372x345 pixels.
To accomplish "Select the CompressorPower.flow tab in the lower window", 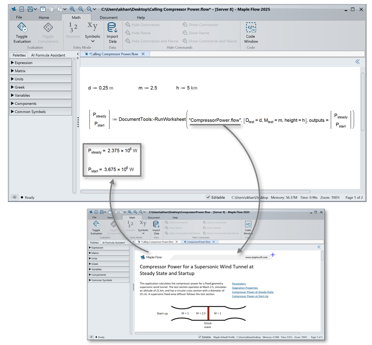I will tap(198, 242).
